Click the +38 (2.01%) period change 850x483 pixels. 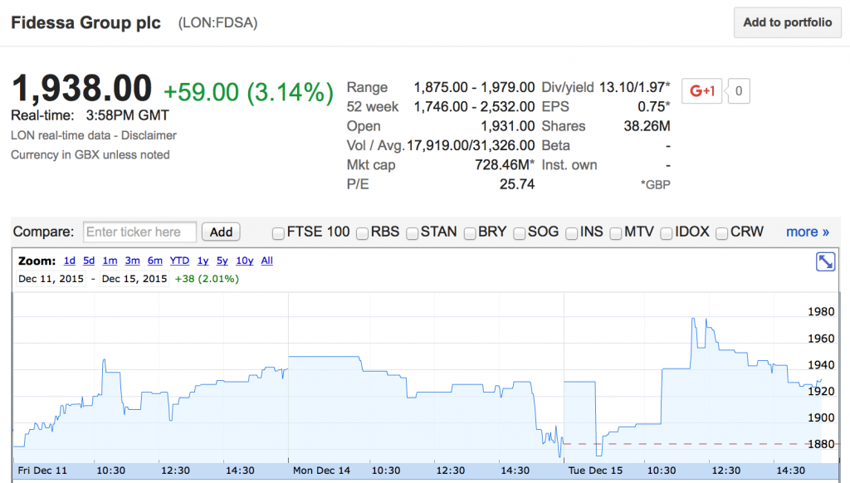point(207,279)
